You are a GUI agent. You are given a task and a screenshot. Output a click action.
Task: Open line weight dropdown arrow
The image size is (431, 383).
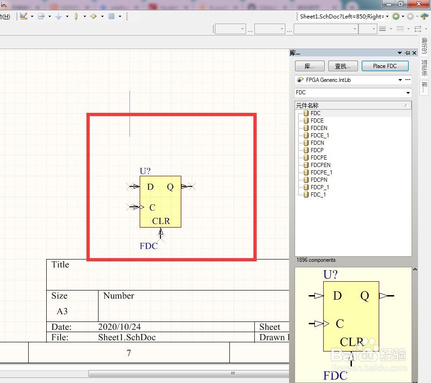click(391, 29)
